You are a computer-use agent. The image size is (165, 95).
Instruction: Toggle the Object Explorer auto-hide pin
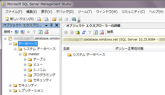(x=51, y=25)
